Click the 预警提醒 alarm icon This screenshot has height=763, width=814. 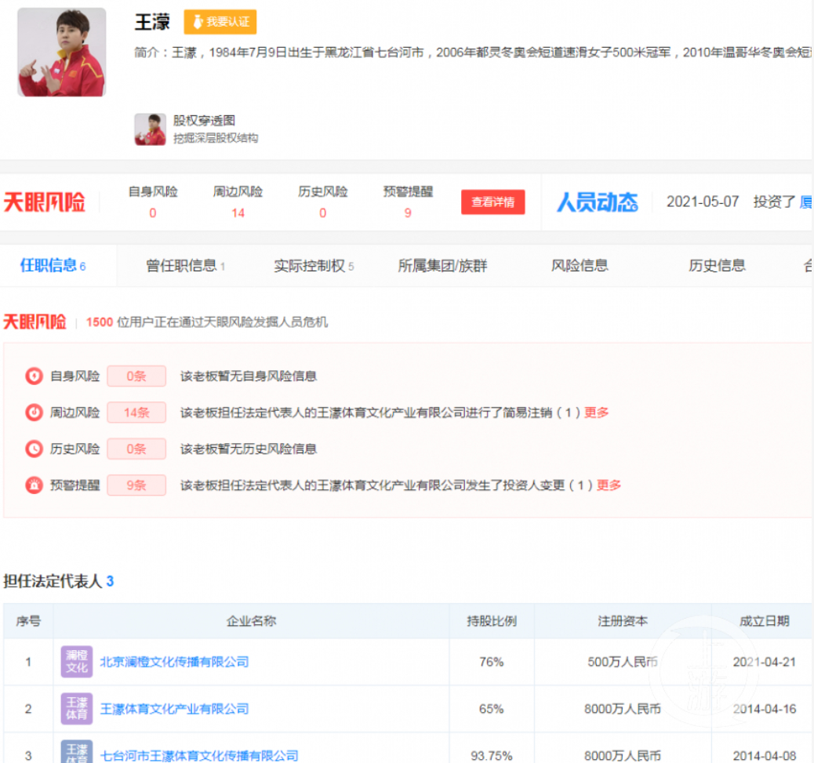tap(35, 485)
